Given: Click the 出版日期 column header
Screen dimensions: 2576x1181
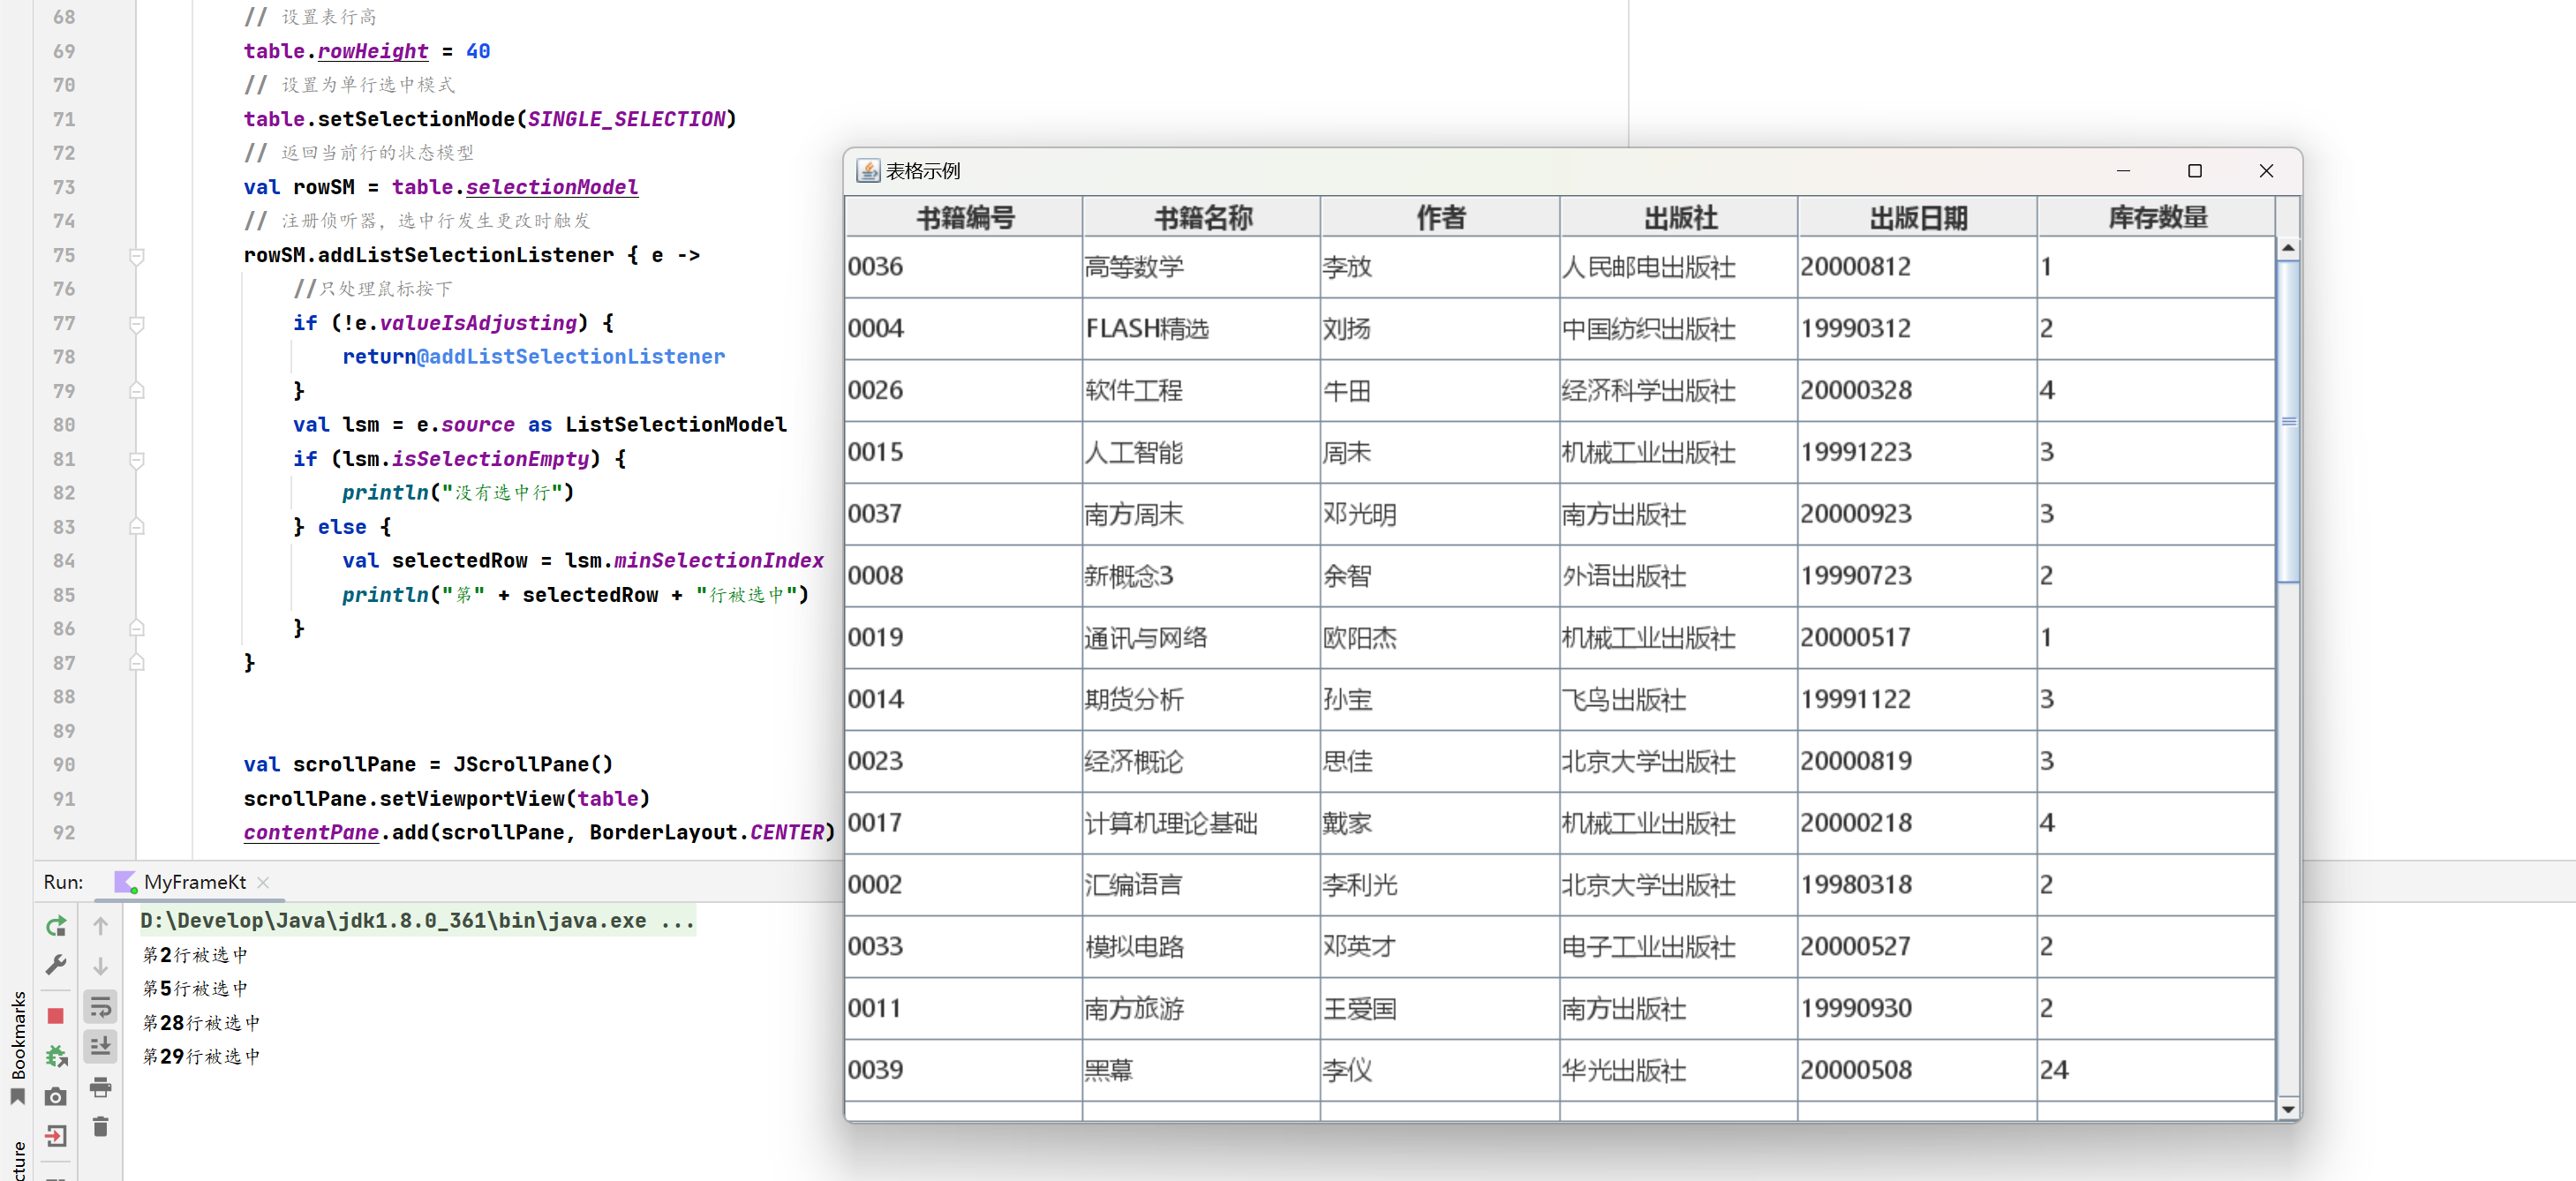Looking at the screenshot, I should (x=1917, y=217).
